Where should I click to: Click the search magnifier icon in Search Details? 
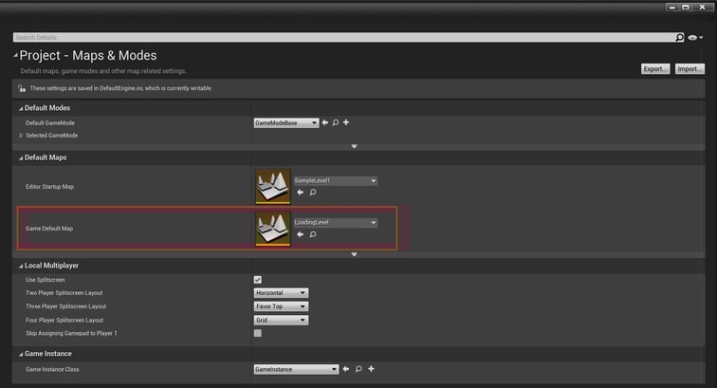pyautogui.click(x=679, y=38)
